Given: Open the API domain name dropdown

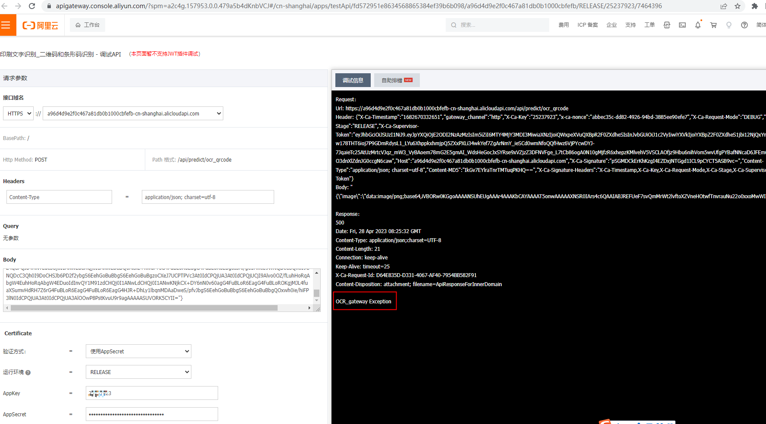Looking at the screenshot, I should point(133,113).
